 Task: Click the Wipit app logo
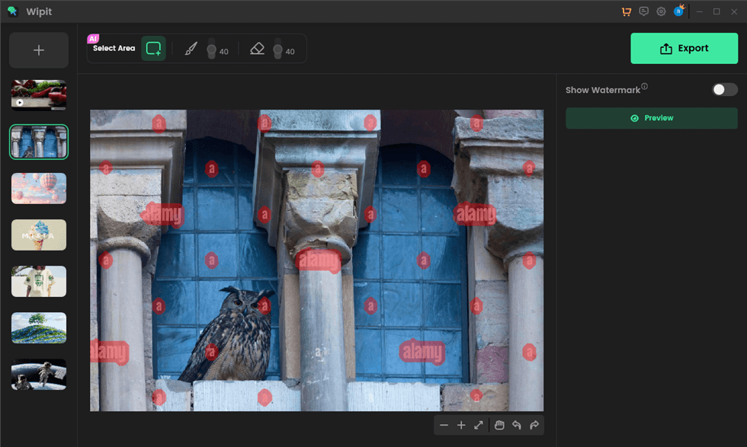pos(12,11)
